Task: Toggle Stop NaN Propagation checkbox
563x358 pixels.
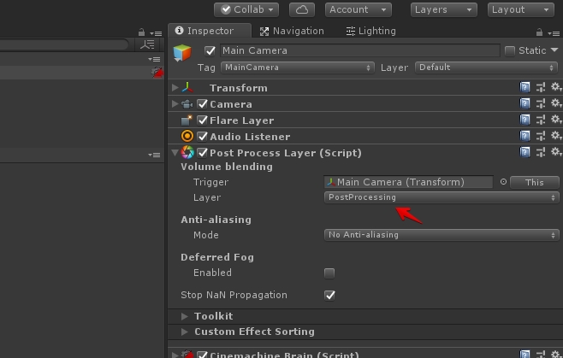Action: click(329, 296)
